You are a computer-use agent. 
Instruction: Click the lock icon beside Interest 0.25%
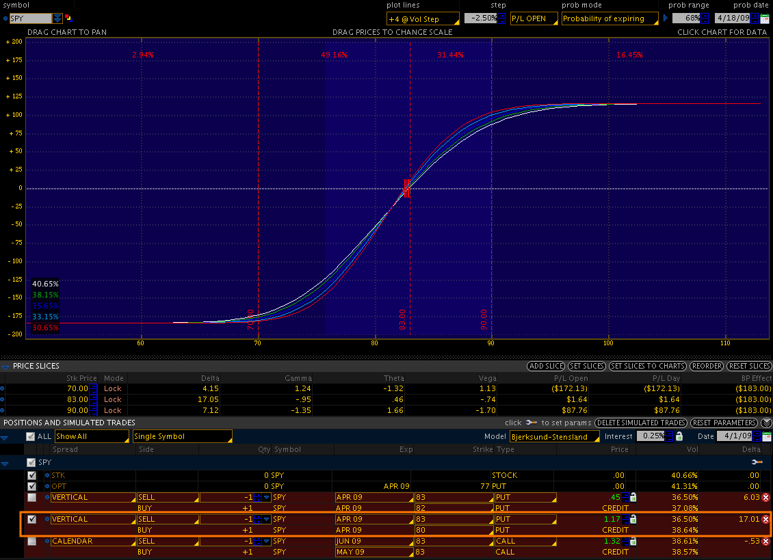tap(679, 436)
